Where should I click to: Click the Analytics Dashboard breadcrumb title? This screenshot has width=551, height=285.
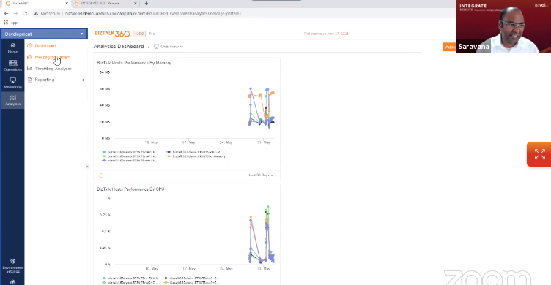click(x=119, y=46)
